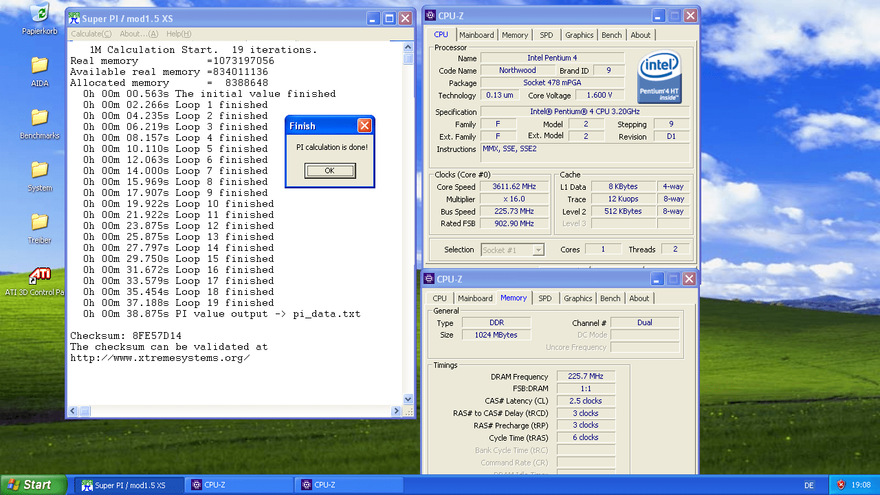Image resolution: width=880 pixels, height=495 pixels.
Task: Click the Checksum: 8FE57D14 line
Action: pos(126,336)
